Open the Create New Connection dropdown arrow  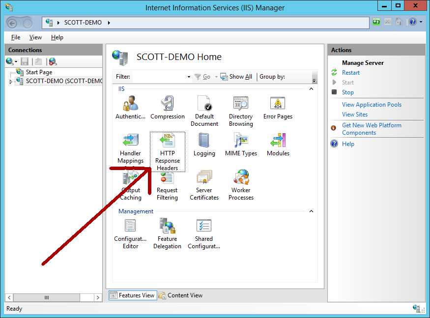(16, 62)
